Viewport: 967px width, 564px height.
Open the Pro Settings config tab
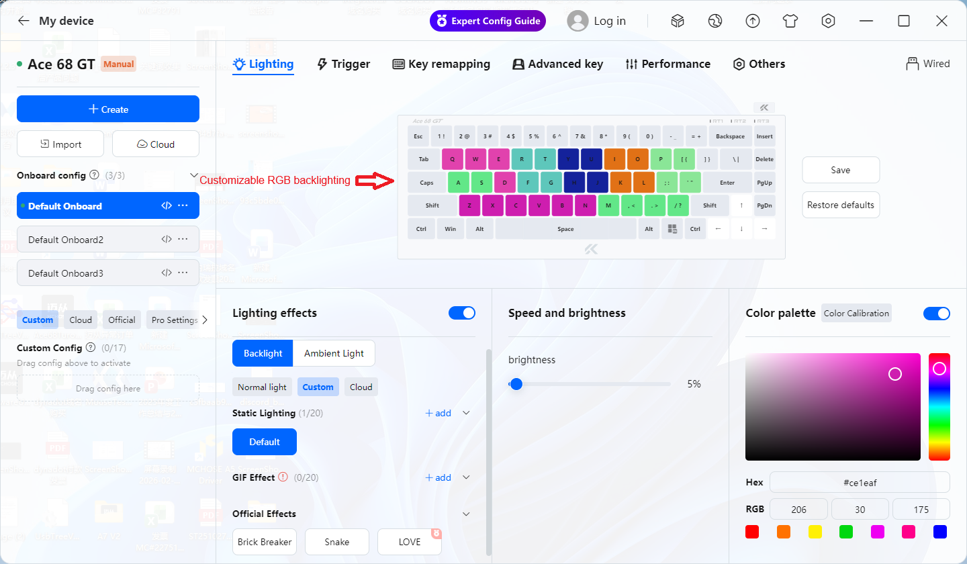click(x=173, y=320)
